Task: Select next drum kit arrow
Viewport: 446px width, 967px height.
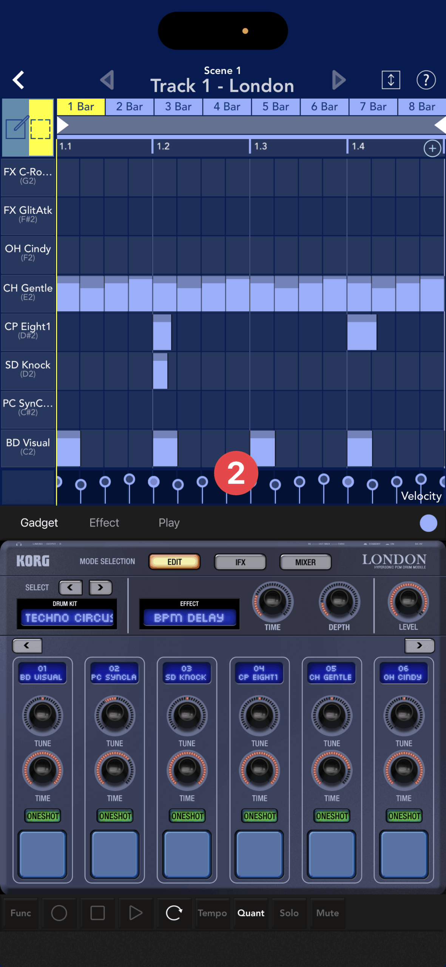Action: [100, 587]
